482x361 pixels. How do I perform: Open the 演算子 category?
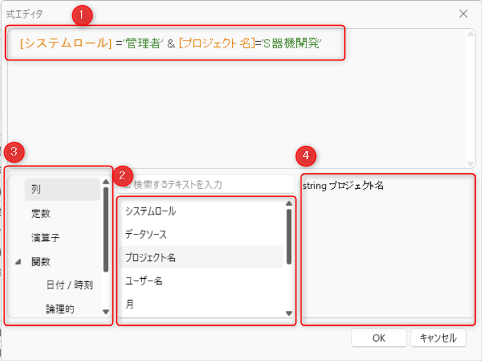point(45,238)
